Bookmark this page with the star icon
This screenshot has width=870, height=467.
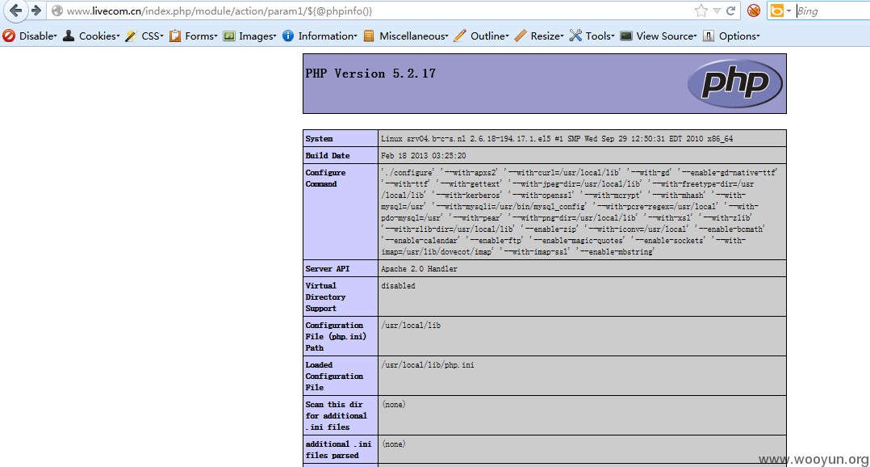click(701, 11)
